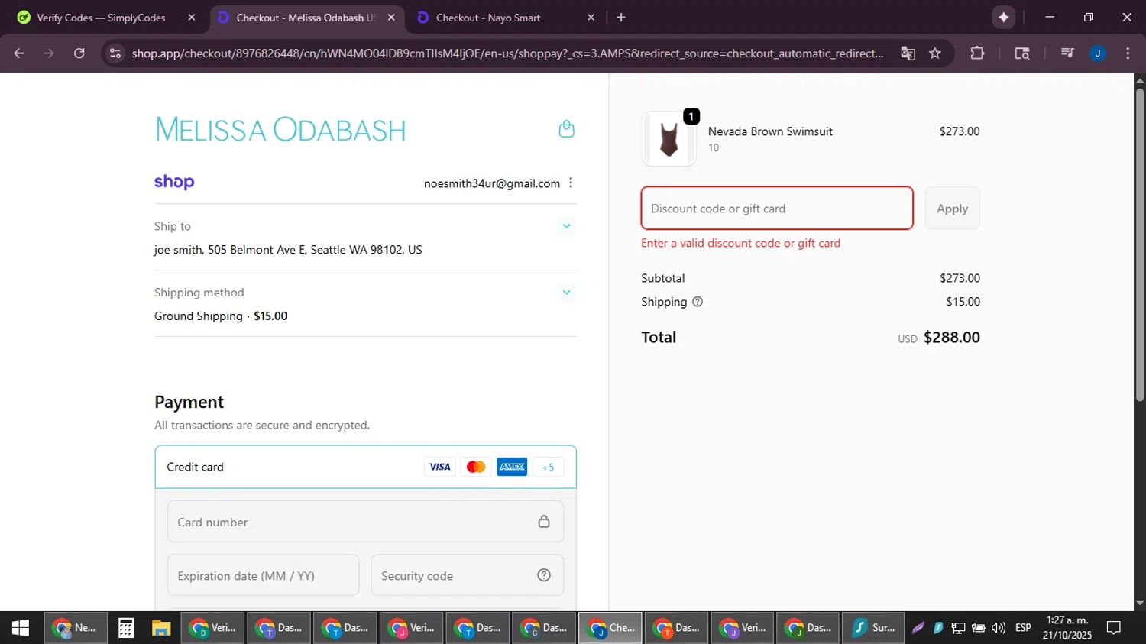
Task: Click the ESP language indicator
Action: (1023, 628)
